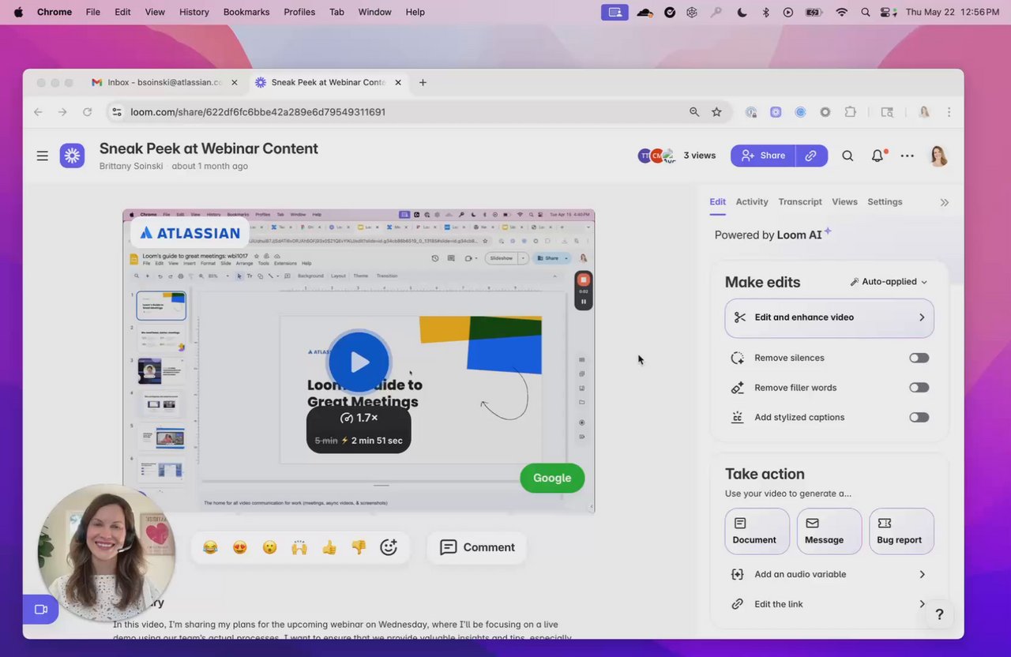Viewport: 1011px width, 657px height.
Task: Switch to the Transcript tab
Action: [800, 202]
